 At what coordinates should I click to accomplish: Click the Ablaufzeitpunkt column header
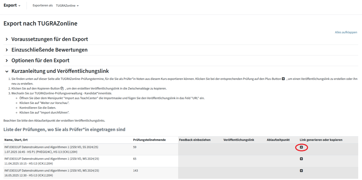pyautogui.click(x=278, y=140)
